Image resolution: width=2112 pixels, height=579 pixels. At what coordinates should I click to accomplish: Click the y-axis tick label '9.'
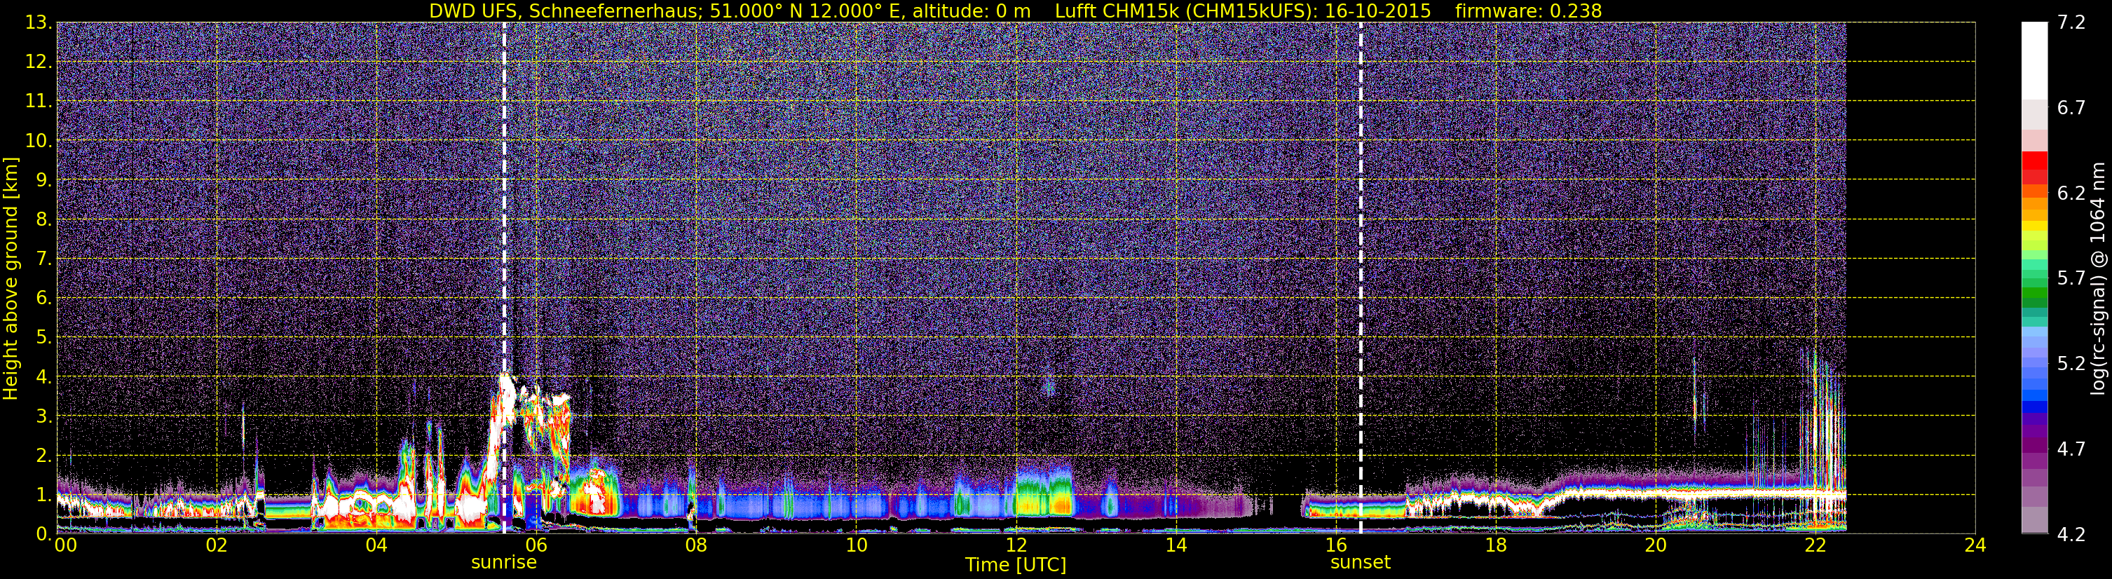click(x=43, y=180)
